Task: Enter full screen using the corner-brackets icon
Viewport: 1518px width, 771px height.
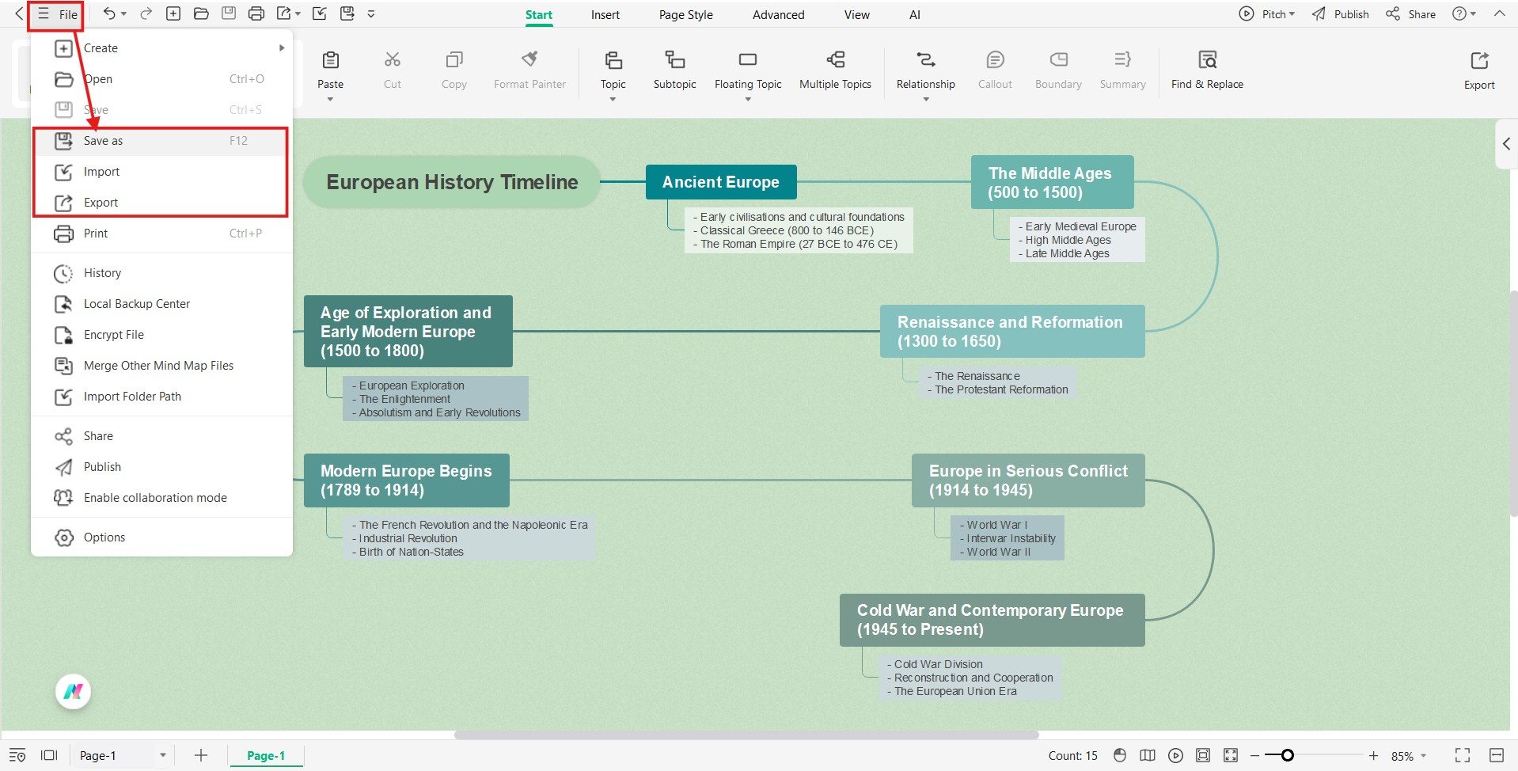Action: pyautogui.click(x=1463, y=755)
